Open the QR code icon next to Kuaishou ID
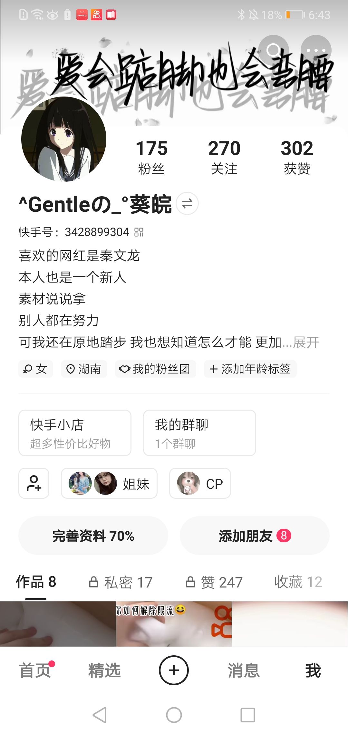Viewport: 348px width, 736px height. [139, 232]
